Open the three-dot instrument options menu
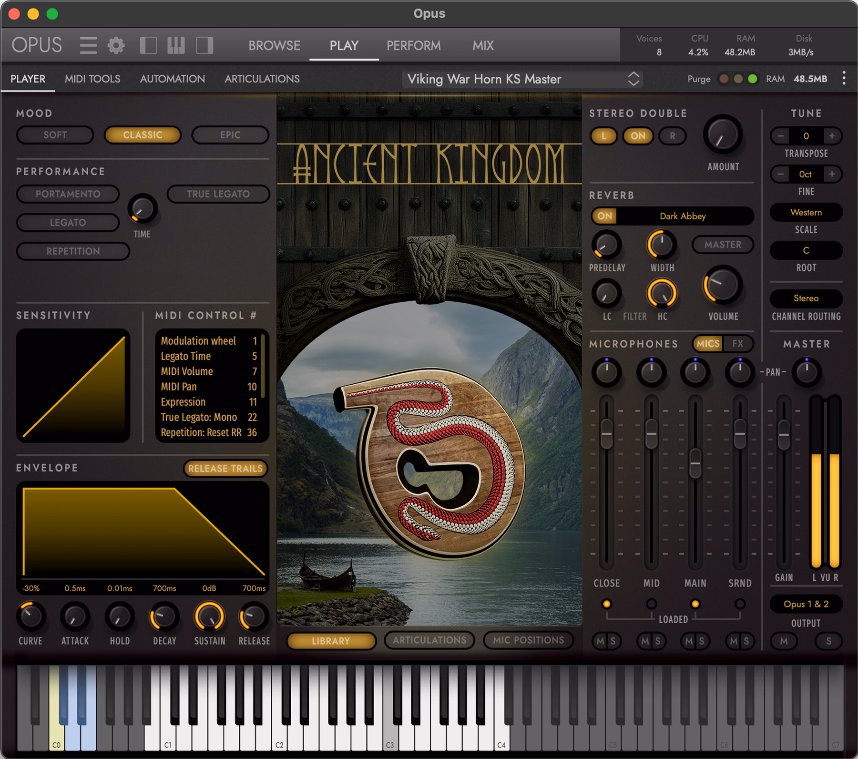Viewport: 858px width, 759px height. 844,78
